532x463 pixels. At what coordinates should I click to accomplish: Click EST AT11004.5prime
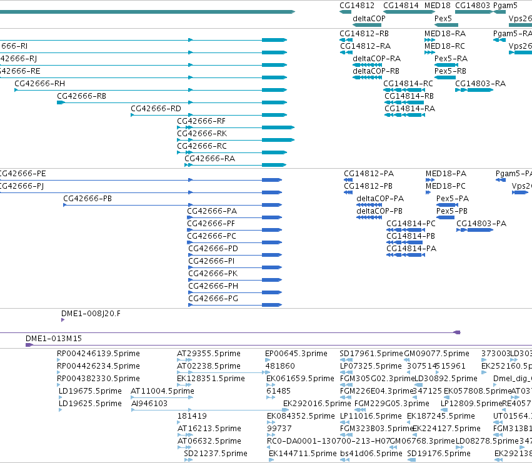coord(163,391)
